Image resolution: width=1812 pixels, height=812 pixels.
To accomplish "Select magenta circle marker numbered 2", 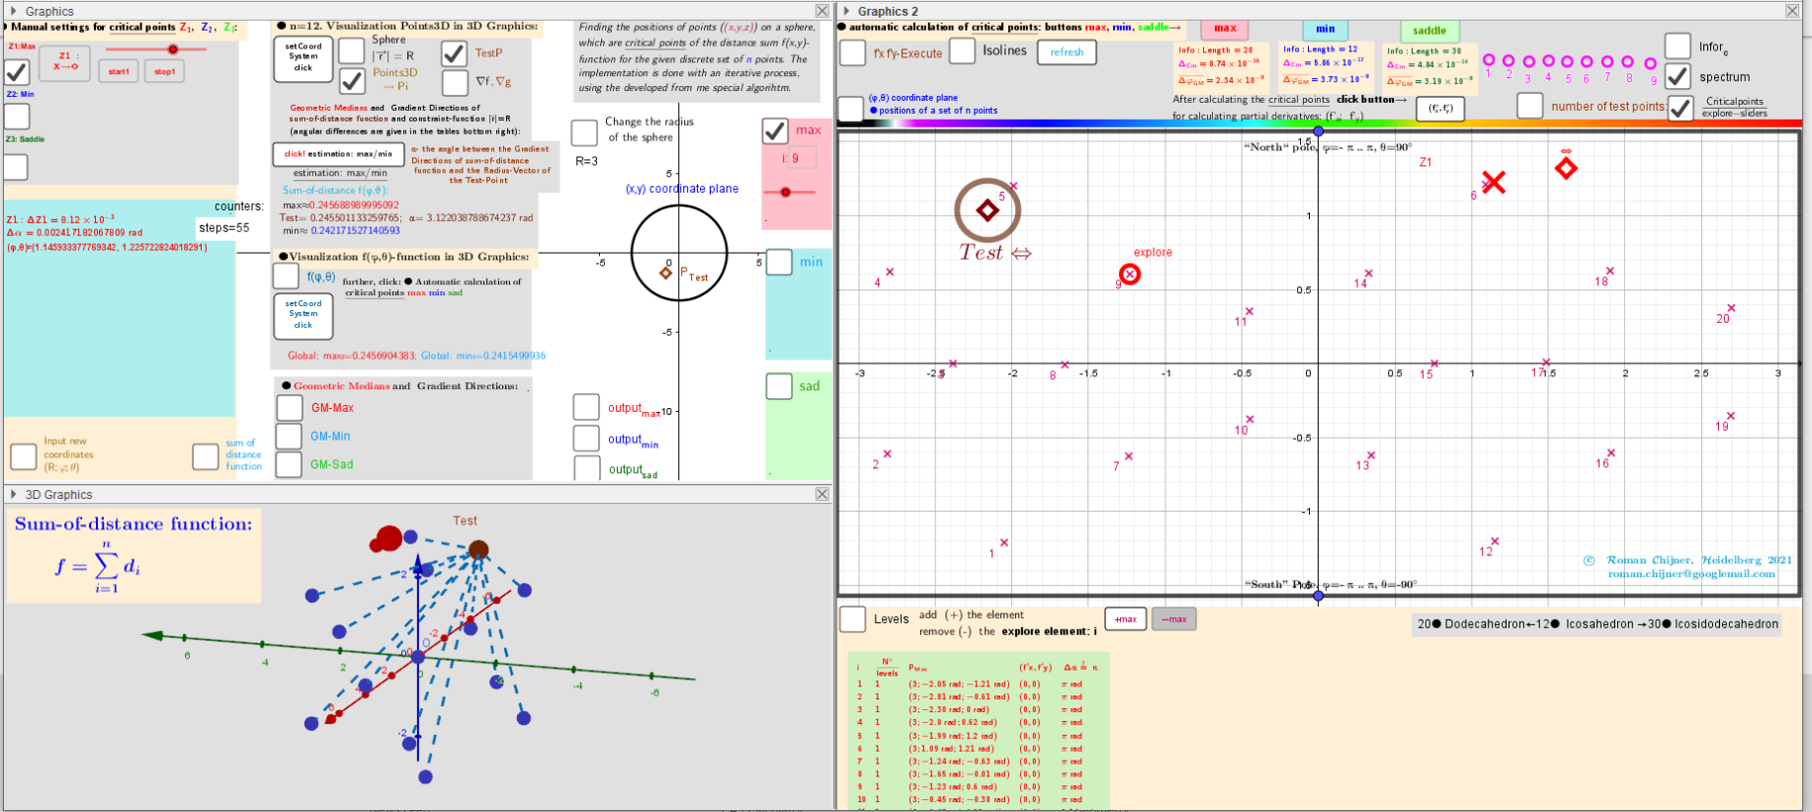I will click(x=1509, y=60).
